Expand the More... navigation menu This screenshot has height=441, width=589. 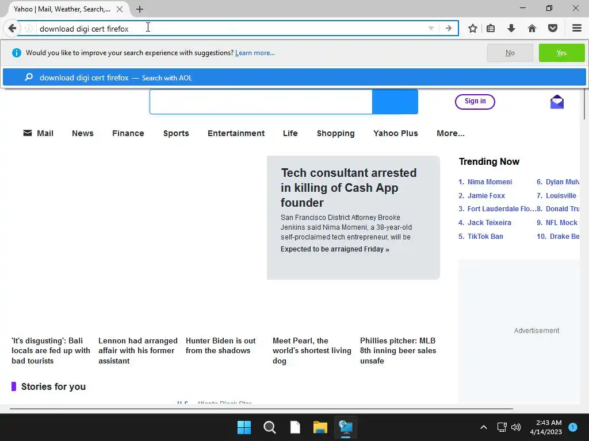(450, 133)
